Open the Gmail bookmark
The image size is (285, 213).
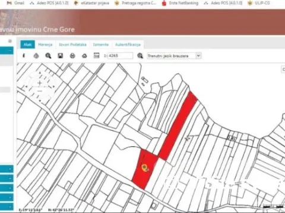[15, 3]
